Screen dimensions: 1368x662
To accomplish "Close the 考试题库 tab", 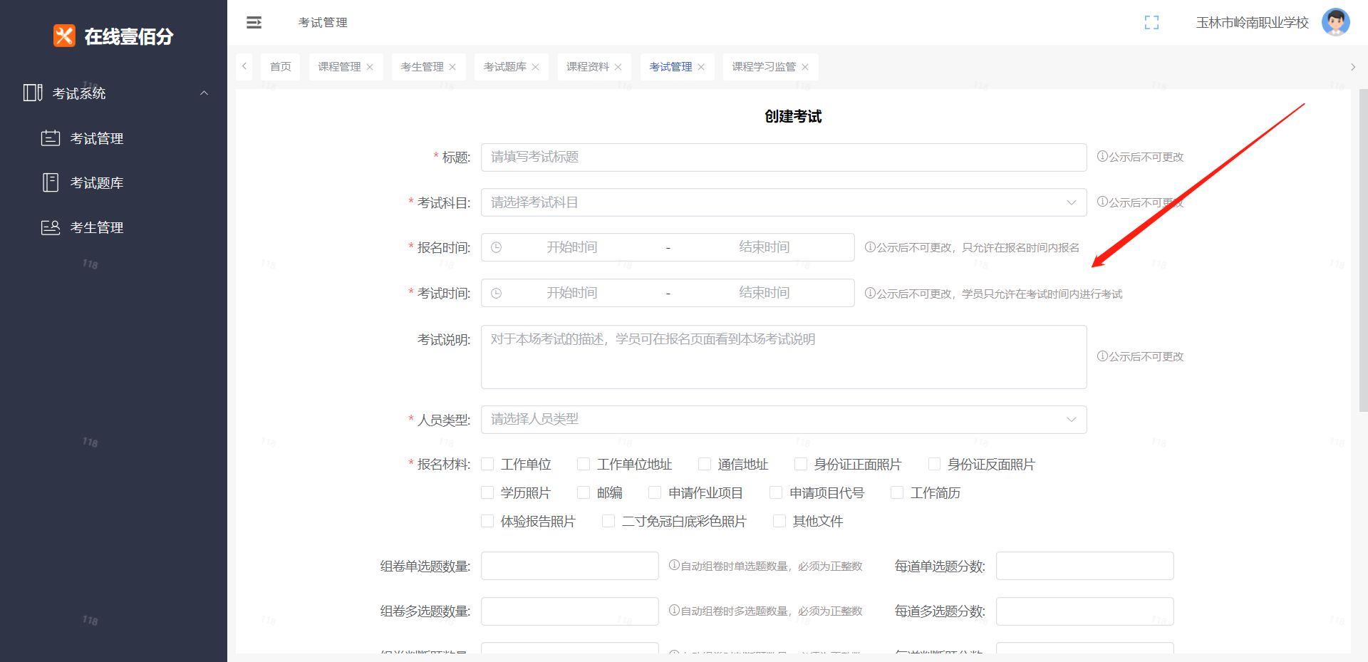I will (x=535, y=67).
